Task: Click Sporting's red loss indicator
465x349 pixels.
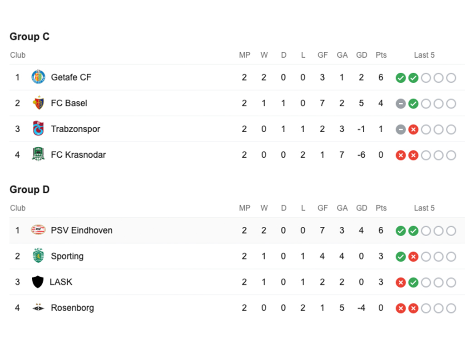Action: [x=413, y=257]
